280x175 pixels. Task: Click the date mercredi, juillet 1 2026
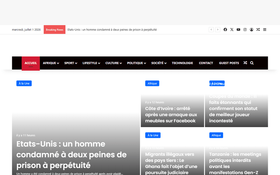tap(26, 30)
